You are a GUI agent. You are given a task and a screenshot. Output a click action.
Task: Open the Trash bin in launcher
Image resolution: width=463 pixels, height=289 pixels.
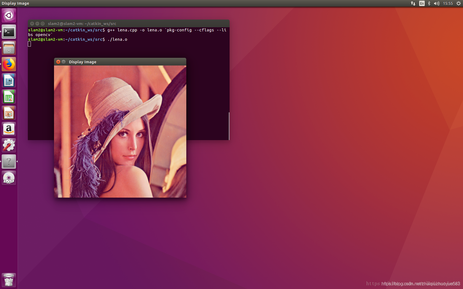(9, 280)
